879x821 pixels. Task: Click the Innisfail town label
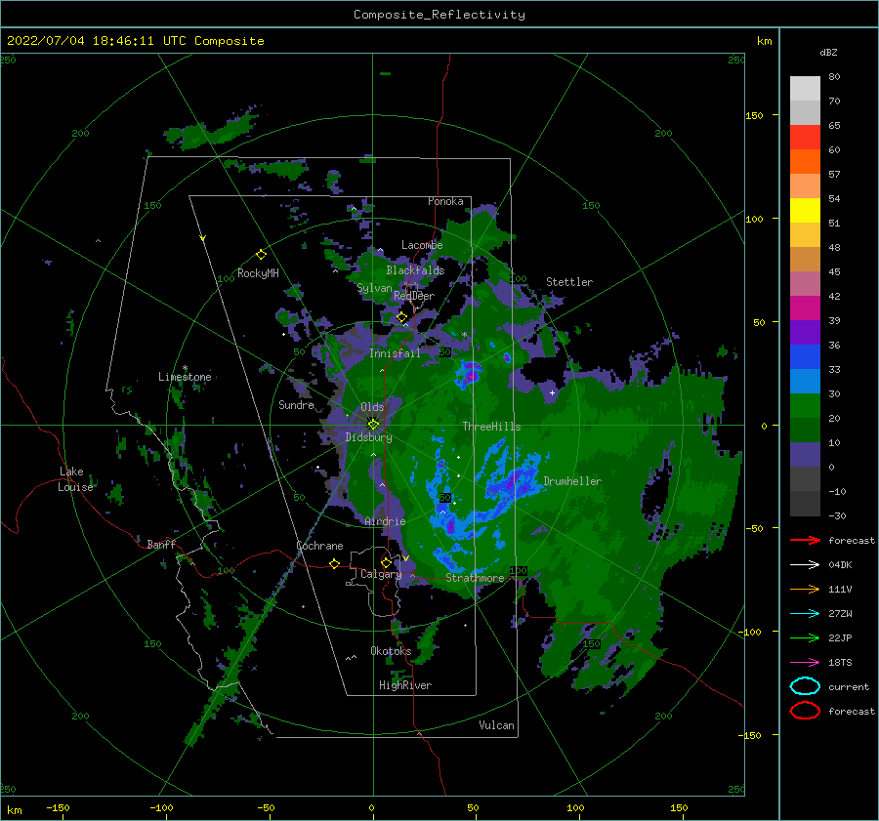pos(395,353)
